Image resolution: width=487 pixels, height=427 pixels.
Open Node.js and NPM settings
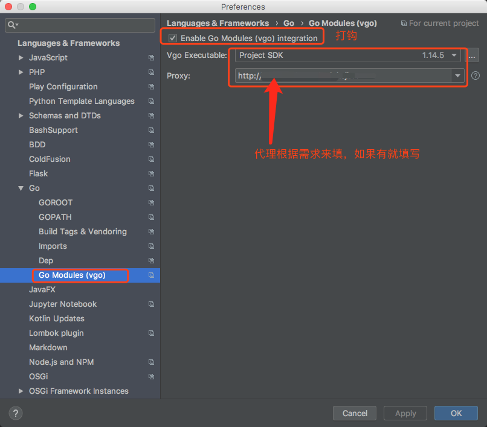(61, 362)
